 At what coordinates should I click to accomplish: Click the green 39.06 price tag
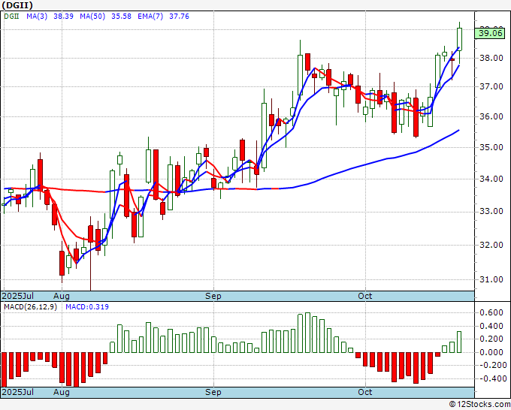click(x=490, y=33)
